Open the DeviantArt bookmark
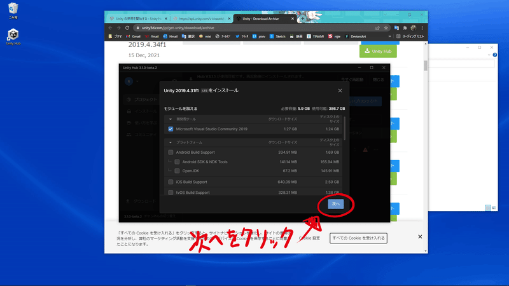509x286 pixels. (356, 37)
